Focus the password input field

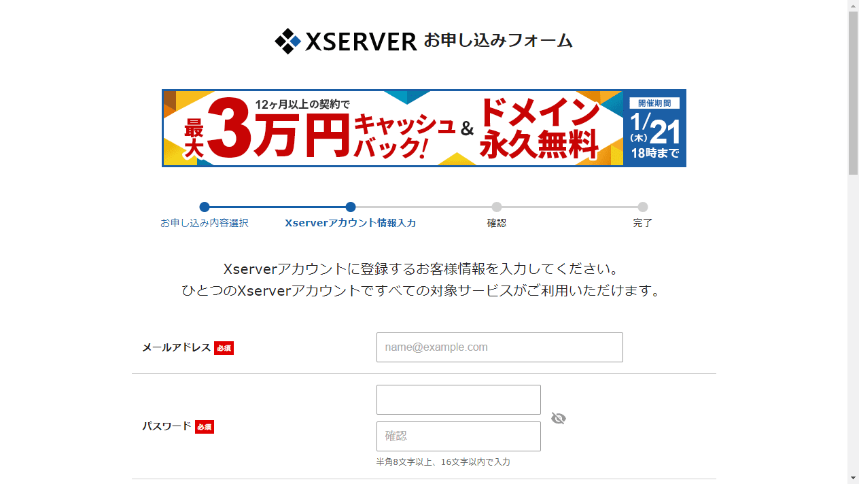459,400
